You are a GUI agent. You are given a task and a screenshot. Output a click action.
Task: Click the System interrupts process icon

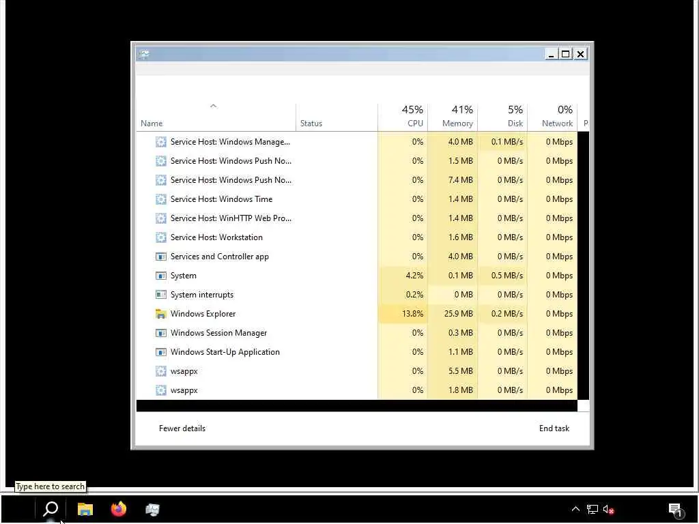(x=161, y=295)
